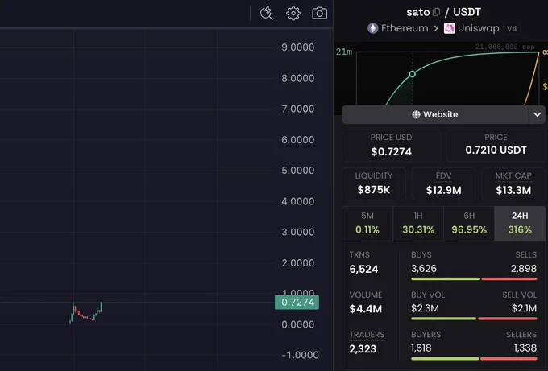This screenshot has width=548, height=371.
Task: Click the Ethereum chain logo
Action: (373, 28)
